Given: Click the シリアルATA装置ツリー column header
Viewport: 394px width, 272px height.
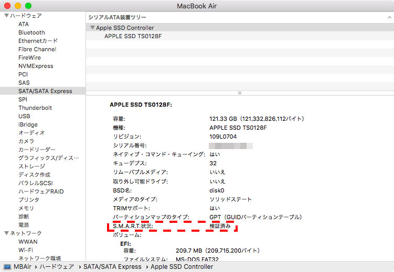Looking at the screenshot, I should click(x=117, y=17).
